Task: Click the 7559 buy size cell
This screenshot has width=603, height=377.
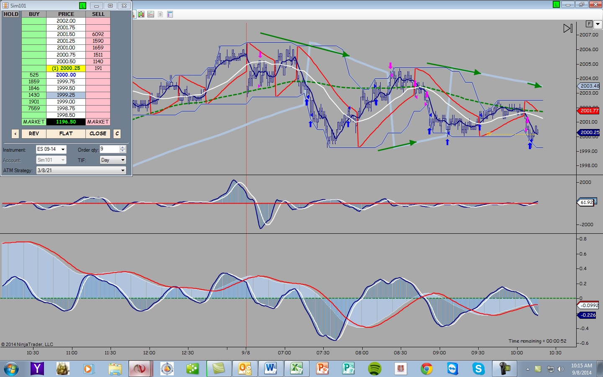Action: (x=34, y=108)
